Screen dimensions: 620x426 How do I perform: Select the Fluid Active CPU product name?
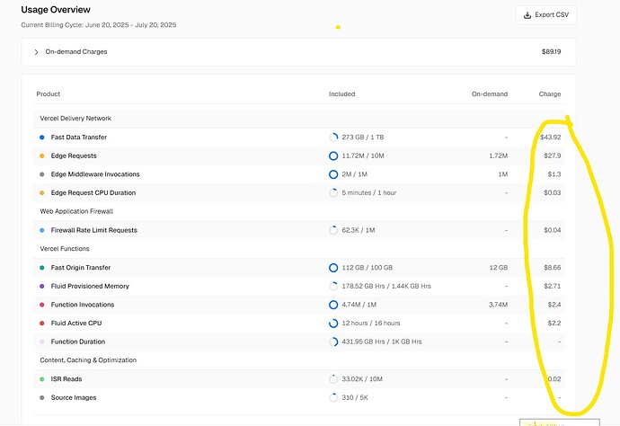(75, 324)
